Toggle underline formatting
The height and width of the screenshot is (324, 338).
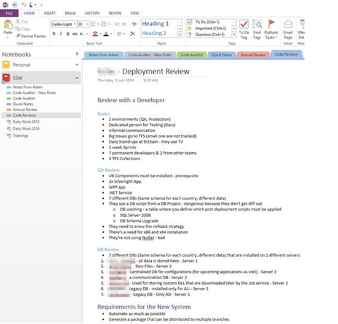click(68, 34)
